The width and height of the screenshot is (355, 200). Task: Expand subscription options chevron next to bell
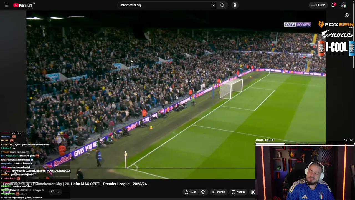(58, 192)
